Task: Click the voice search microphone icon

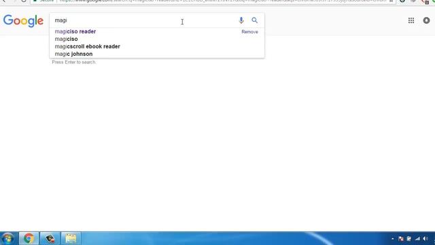Action: (241, 20)
